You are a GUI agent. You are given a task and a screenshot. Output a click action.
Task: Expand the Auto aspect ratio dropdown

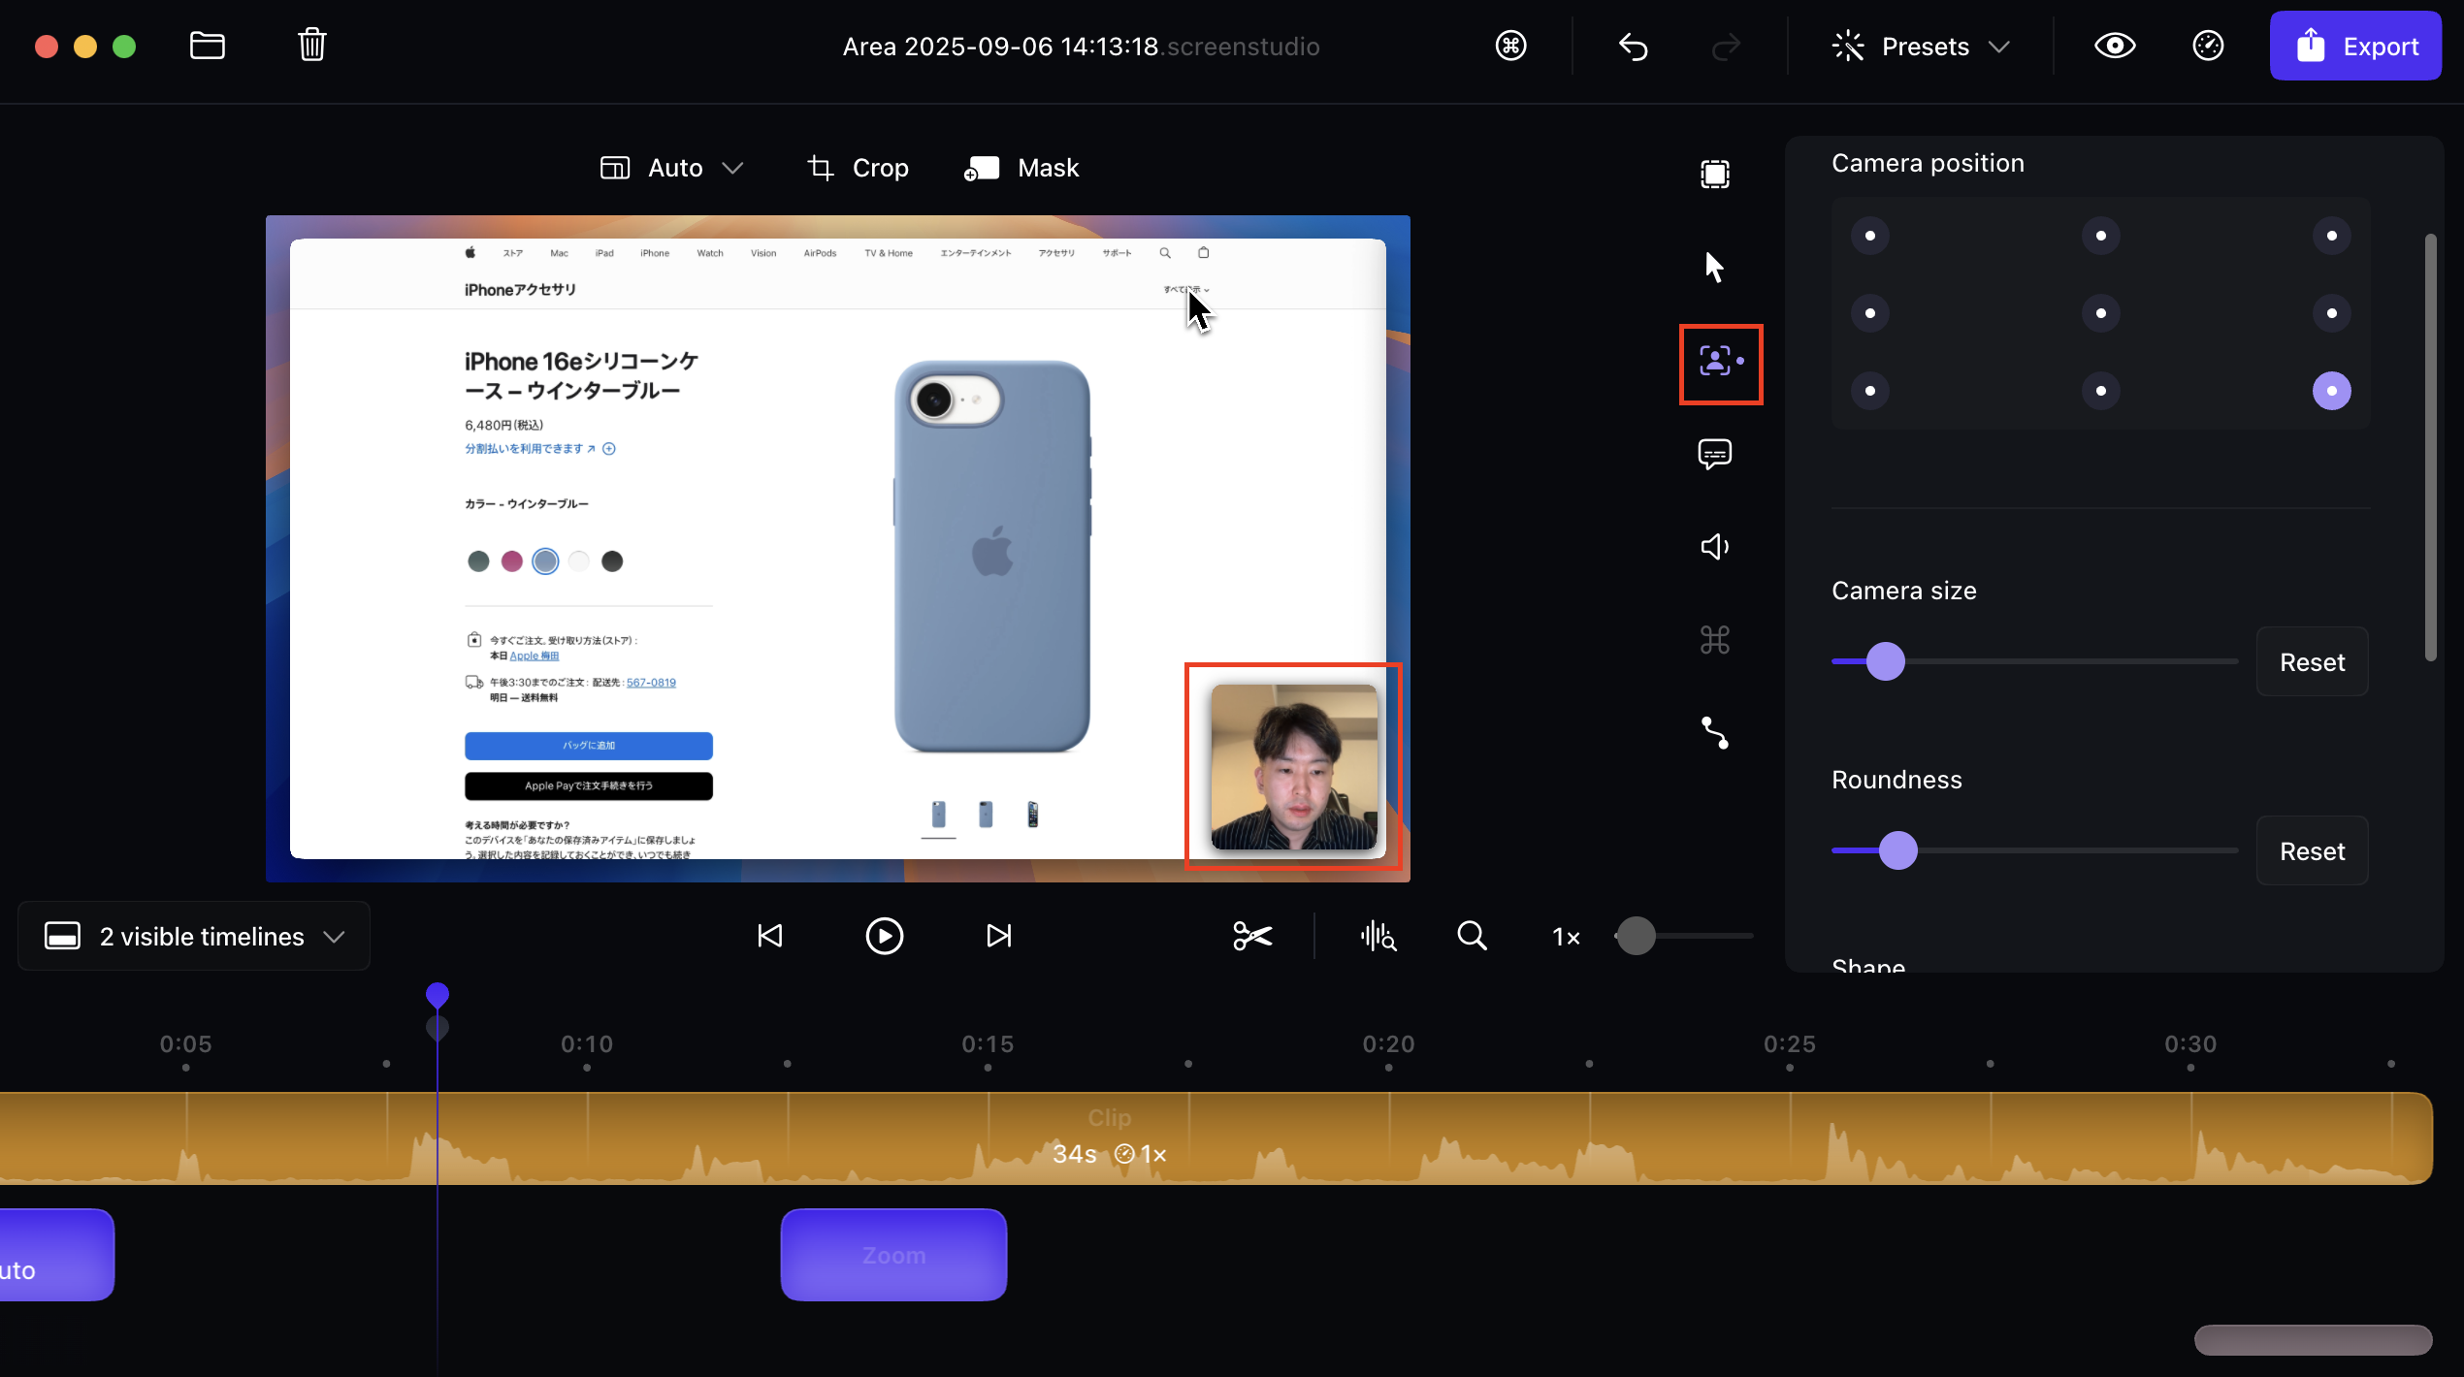(671, 168)
